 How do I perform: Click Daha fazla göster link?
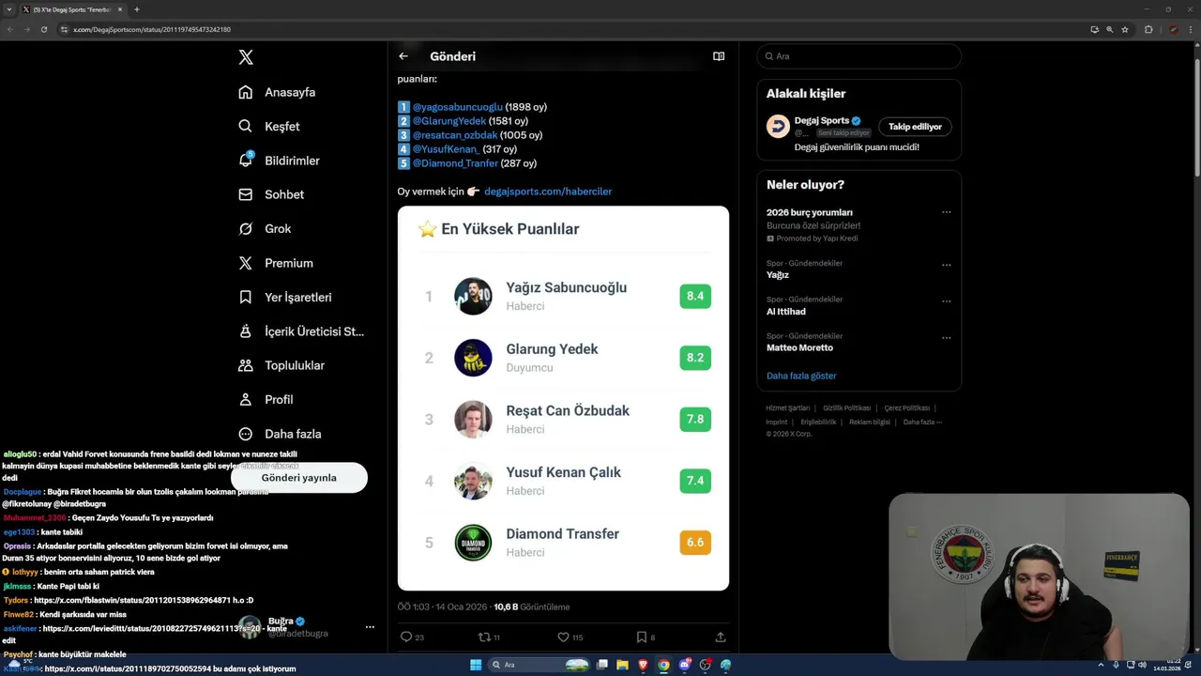801,376
